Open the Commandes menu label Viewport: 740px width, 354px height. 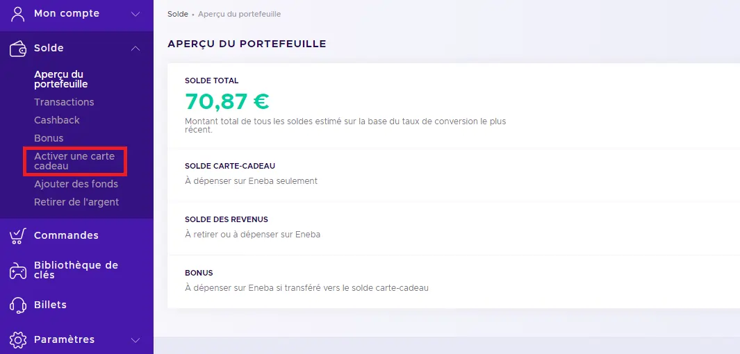[66, 235]
